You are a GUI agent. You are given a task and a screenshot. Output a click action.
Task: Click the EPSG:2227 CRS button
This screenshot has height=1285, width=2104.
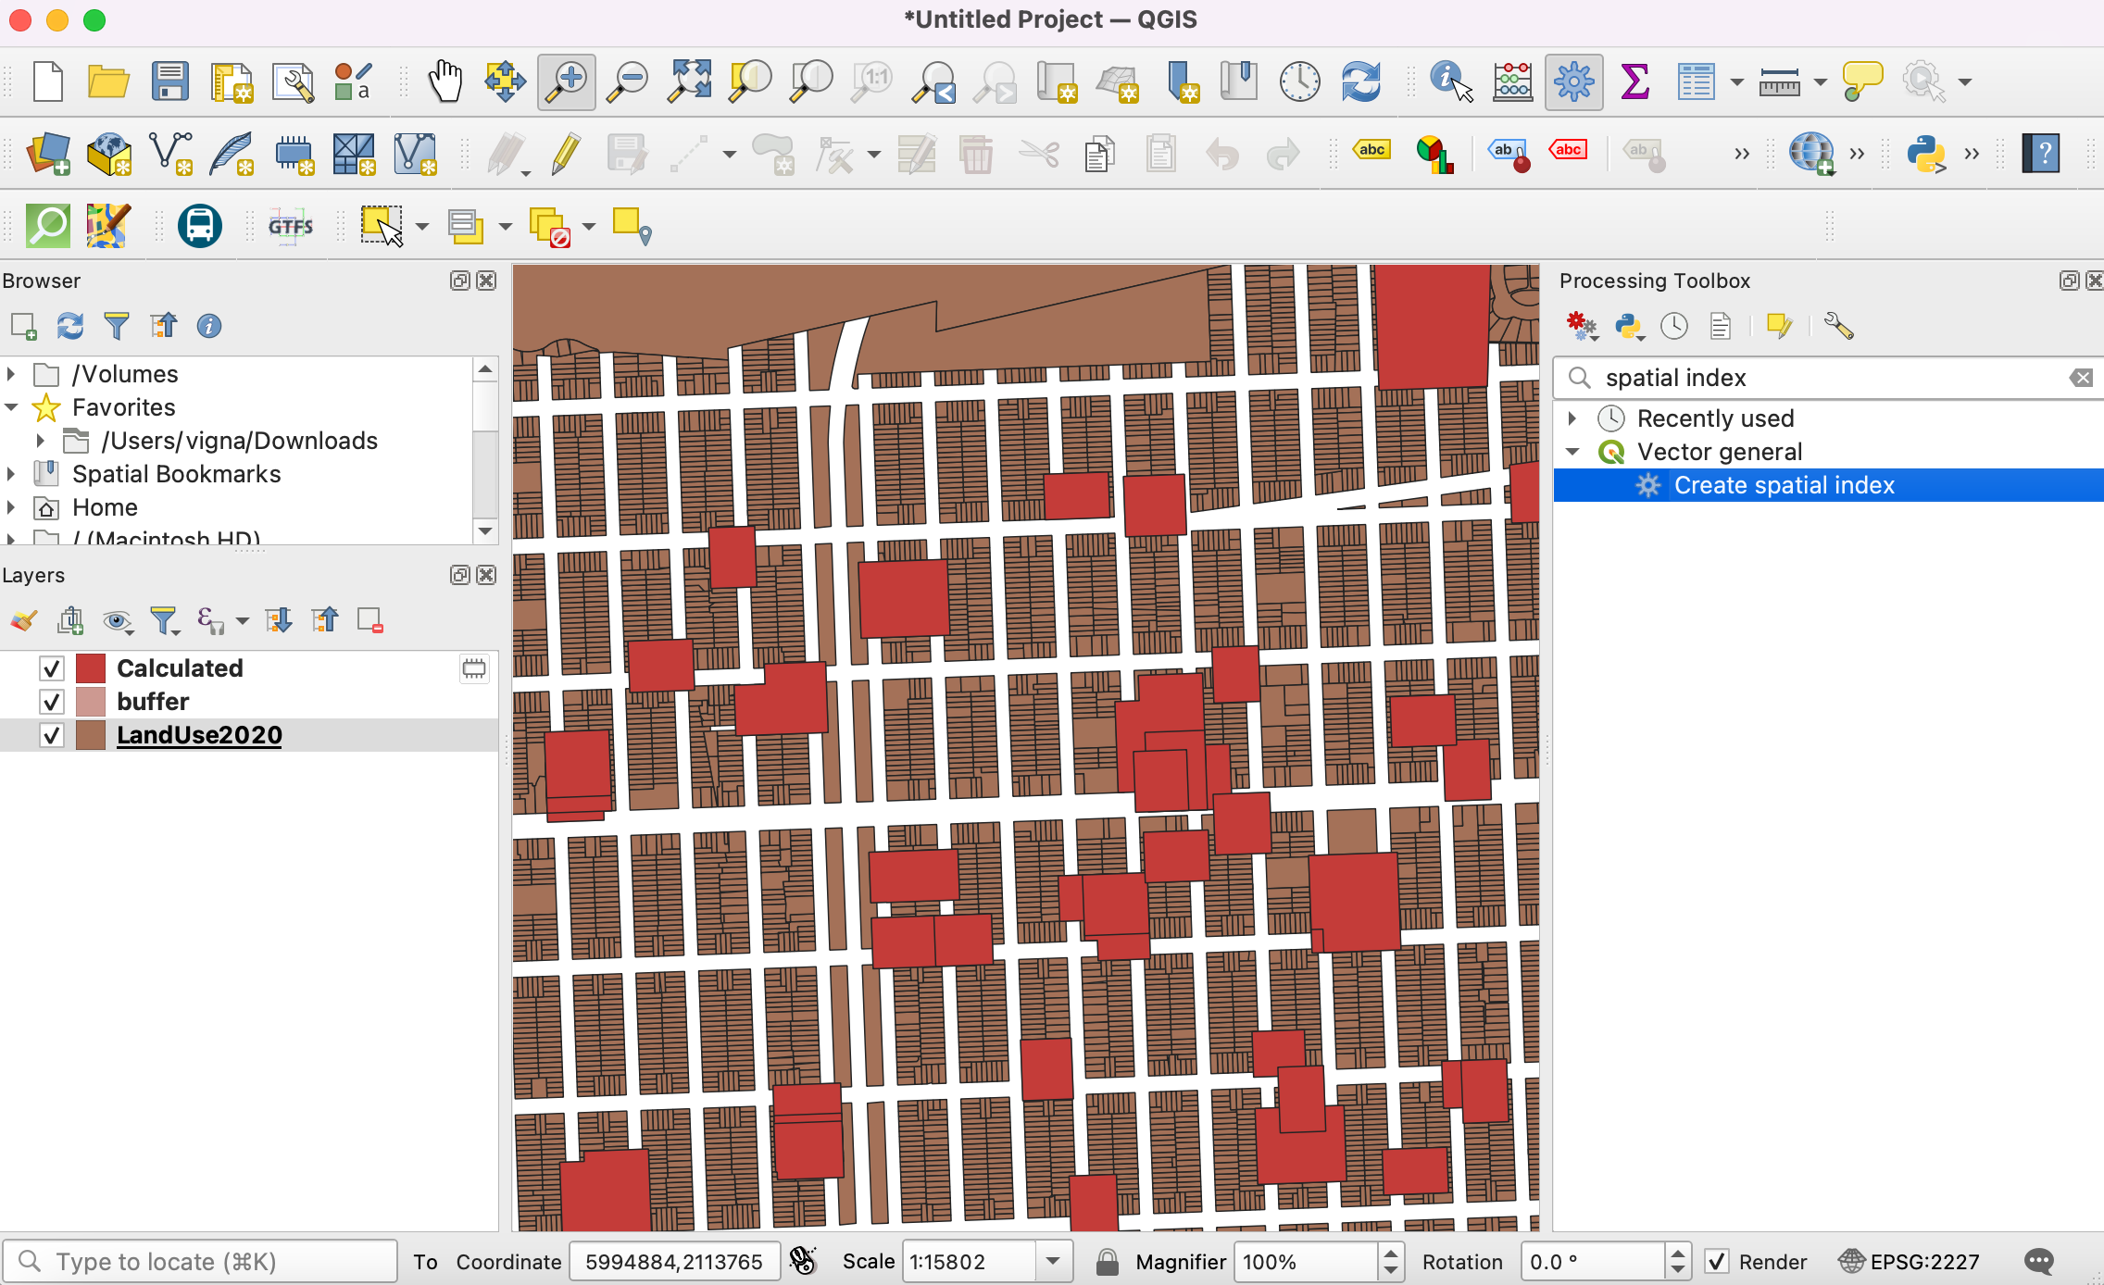1910,1261
